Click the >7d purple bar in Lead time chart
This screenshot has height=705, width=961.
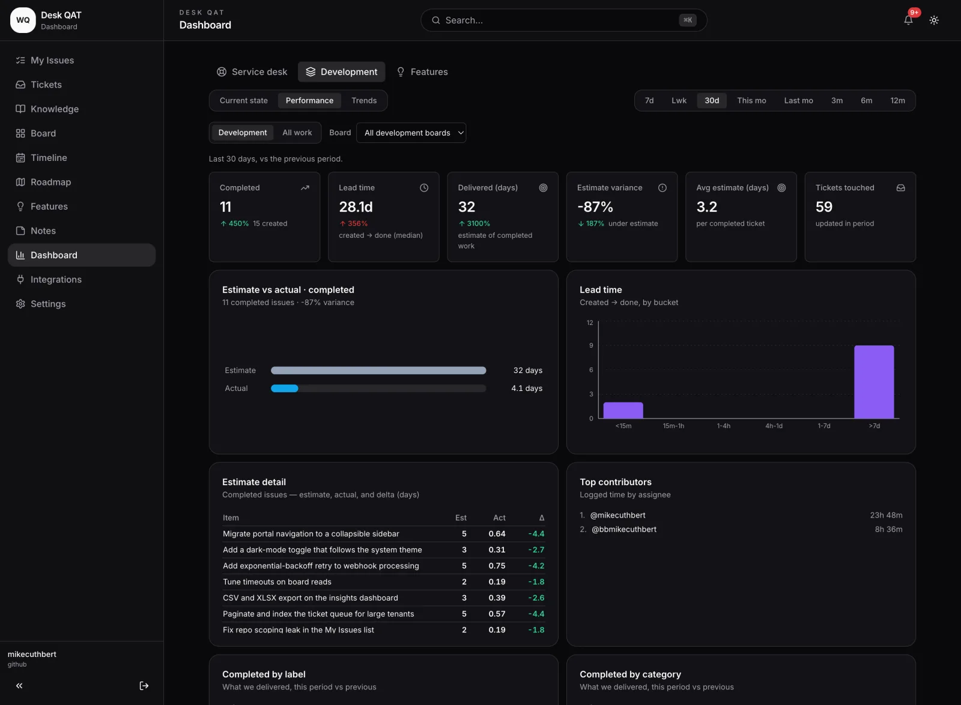[874, 382]
